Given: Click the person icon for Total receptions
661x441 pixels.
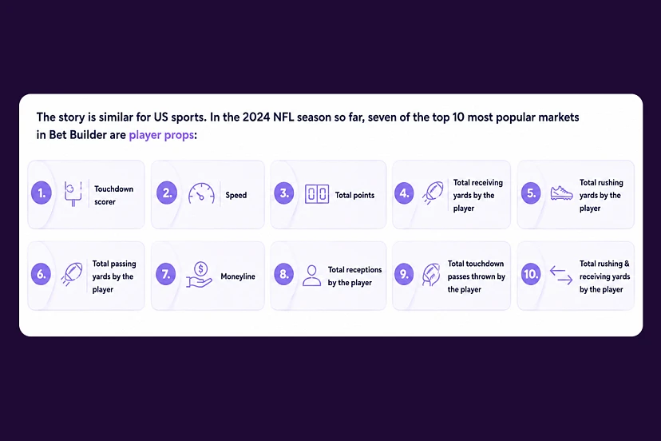Looking at the screenshot, I should (311, 276).
